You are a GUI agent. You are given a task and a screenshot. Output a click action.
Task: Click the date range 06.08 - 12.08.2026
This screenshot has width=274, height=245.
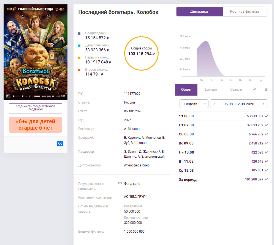239,104
